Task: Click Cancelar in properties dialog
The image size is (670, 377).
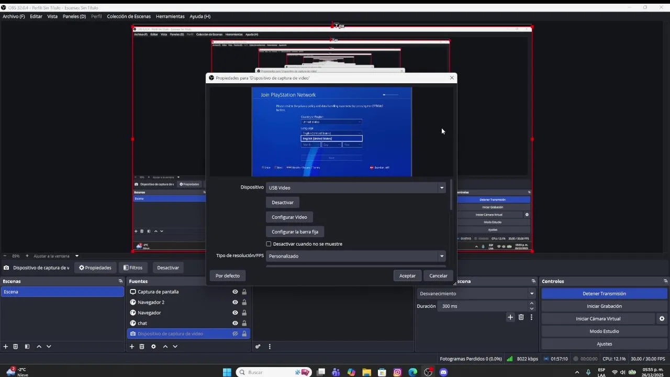Action: pos(439,276)
